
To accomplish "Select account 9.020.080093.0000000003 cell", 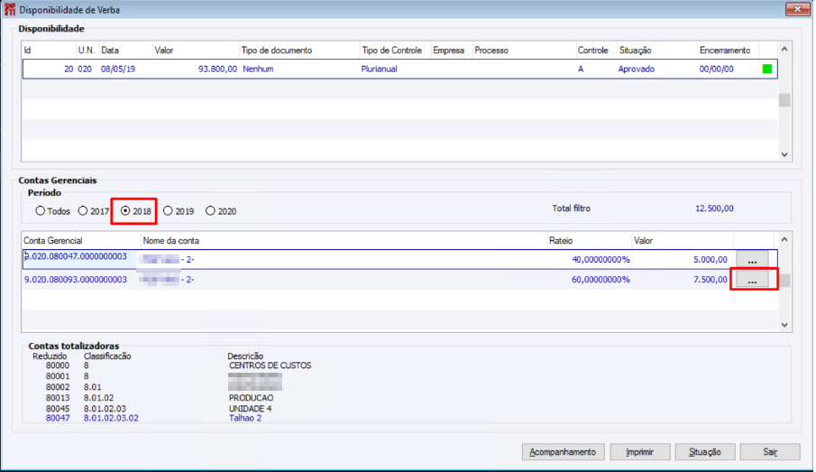I will point(76,280).
